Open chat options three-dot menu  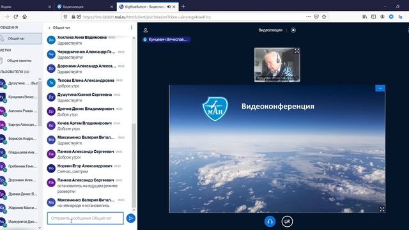pyautogui.click(x=132, y=27)
